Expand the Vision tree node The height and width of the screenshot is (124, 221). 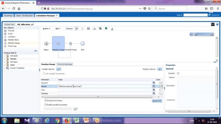click(x=4, y=65)
